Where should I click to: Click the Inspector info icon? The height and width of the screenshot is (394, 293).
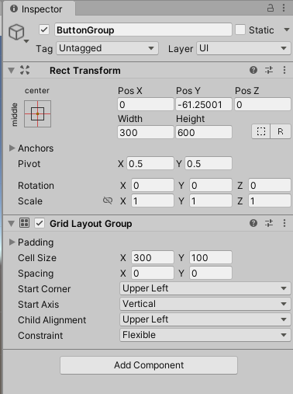(x=14, y=9)
